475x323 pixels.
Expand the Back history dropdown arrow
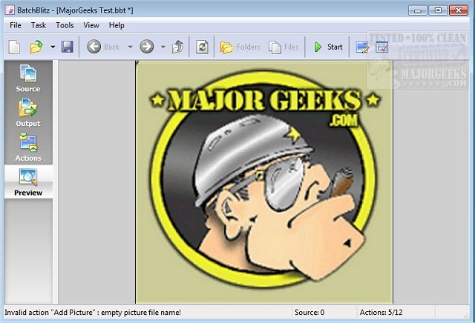[x=131, y=47]
